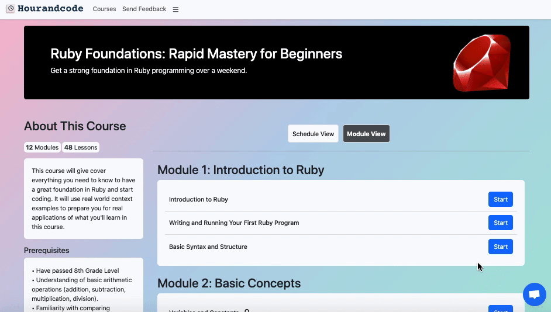The image size is (551, 312).
Task: Click the Module 2: Basic Concepts heading
Action: click(x=229, y=283)
